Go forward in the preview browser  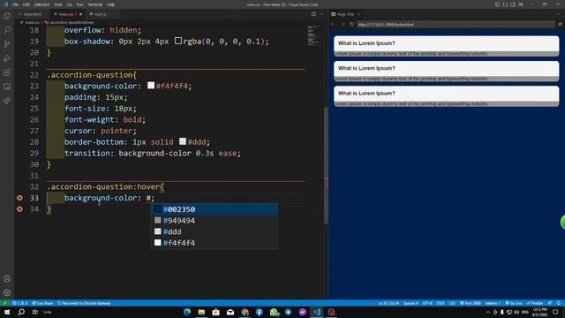(x=343, y=24)
